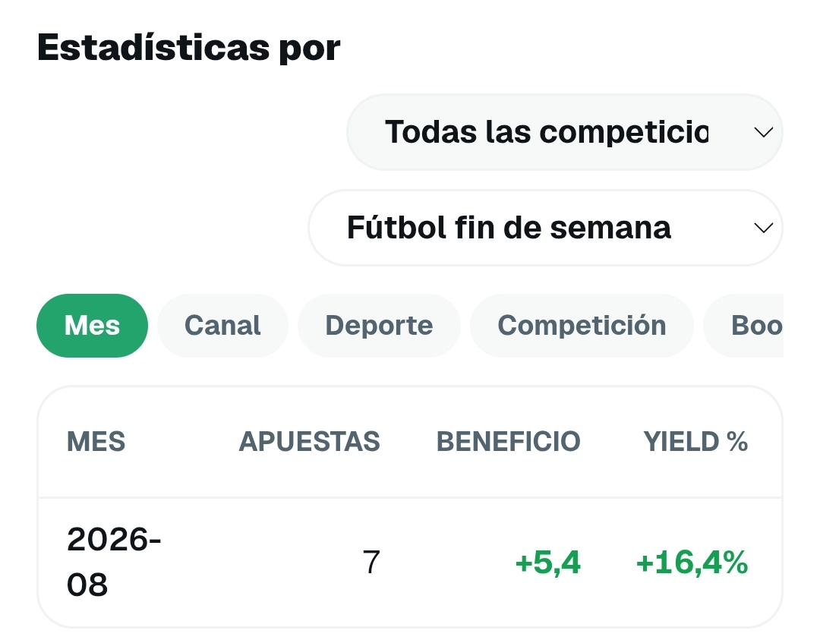Select the partially visible Boo tab
This screenshot has height=640, width=820.
(x=743, y=326)
